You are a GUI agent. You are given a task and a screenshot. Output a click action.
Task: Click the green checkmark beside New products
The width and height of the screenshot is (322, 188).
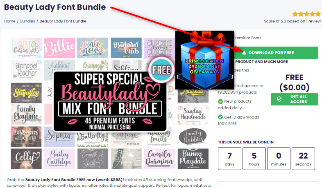pyautogui.click(x=220, y=101)
